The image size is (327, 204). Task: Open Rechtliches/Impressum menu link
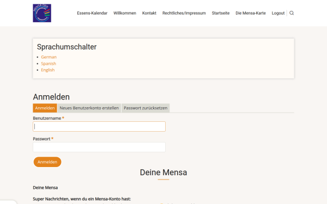click(x=184, y=13)
